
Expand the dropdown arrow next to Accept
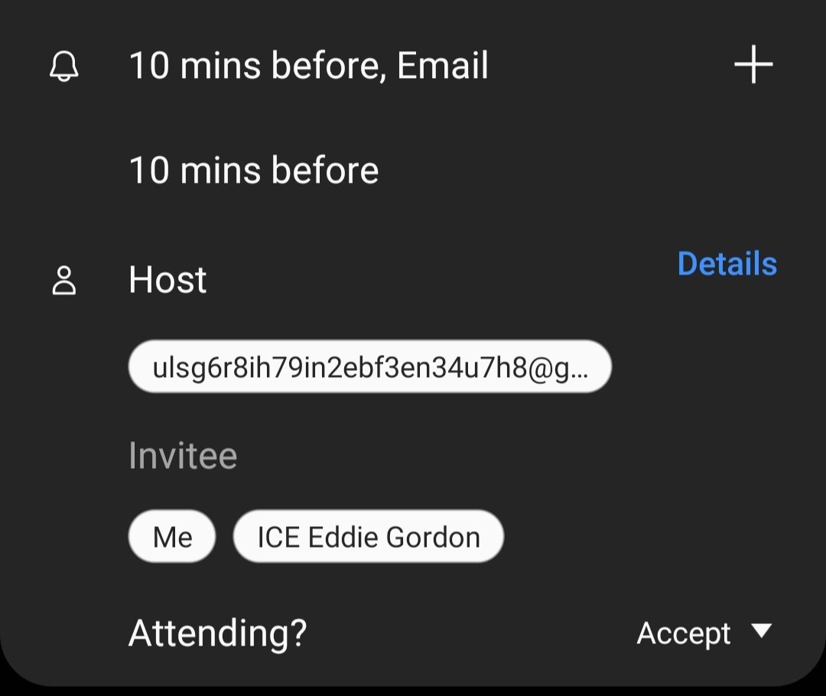point(761,633)
